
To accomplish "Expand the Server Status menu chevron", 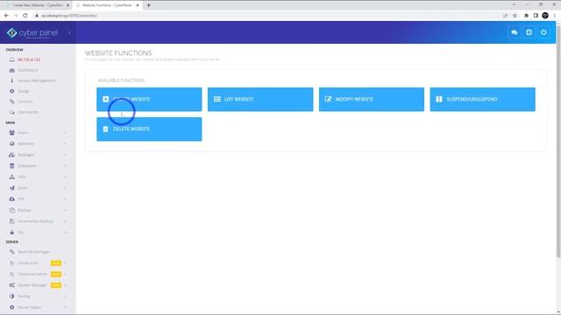I will pyautogui.click(x=66, y=307).
